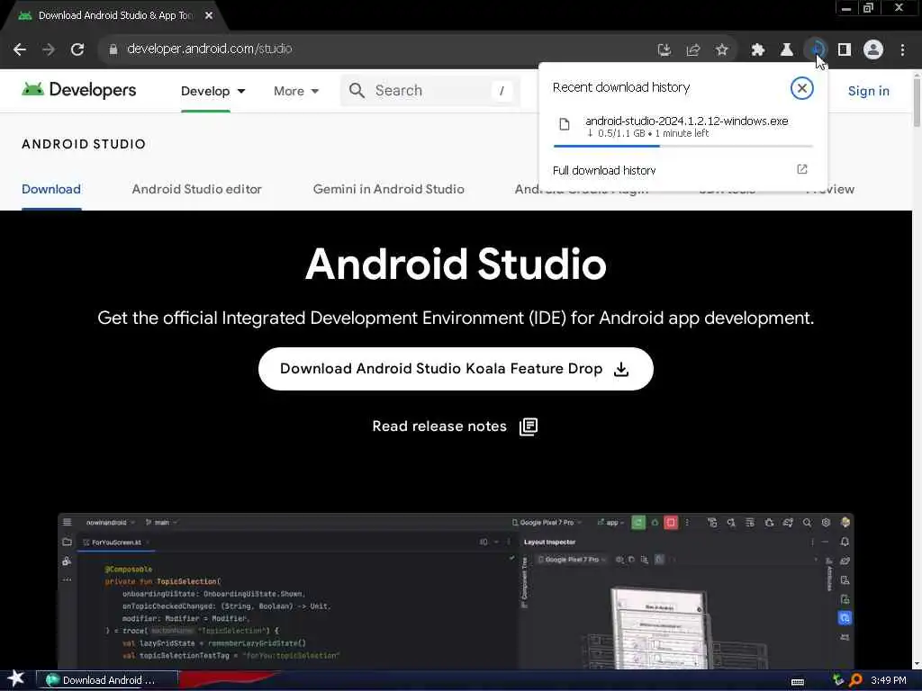Click the Android Developers logo

[x=79, y=90]
